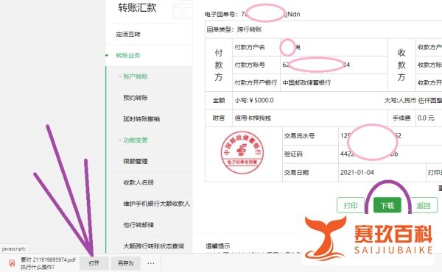
Task: Open 他行转邮储 menu item
Action: coord(138,225)
